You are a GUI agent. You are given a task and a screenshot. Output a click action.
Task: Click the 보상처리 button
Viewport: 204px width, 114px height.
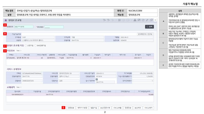[138, 108]
